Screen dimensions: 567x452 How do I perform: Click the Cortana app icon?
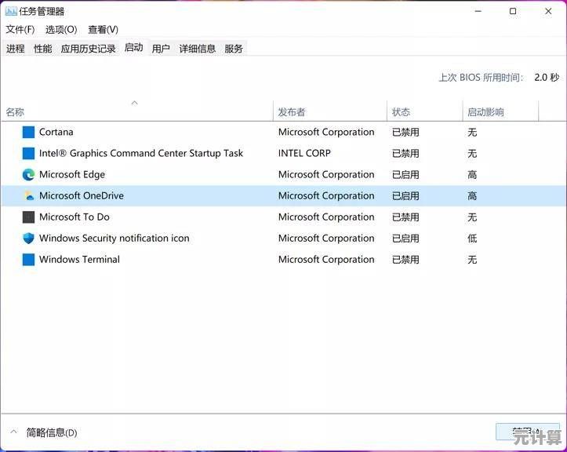(x=28, y=133)
